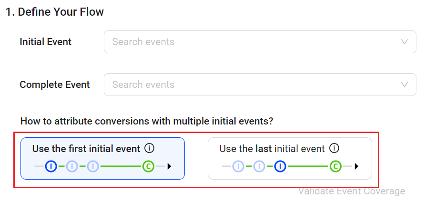Click dark blue I marker in first-event diagram
The image size is (425, 201).
coord(51,166)
